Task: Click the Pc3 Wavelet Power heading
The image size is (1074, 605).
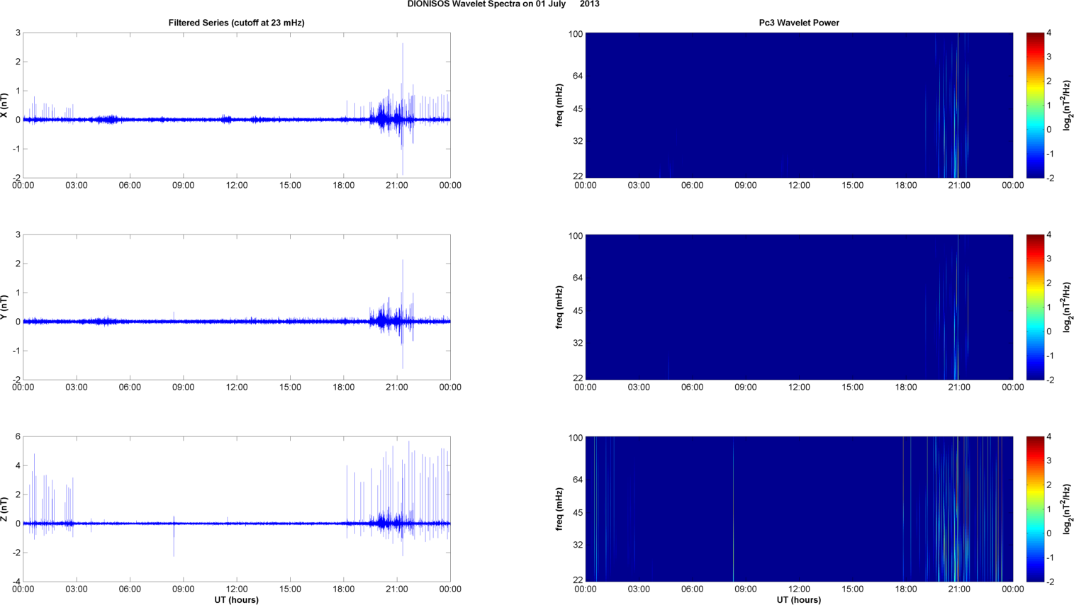Action: (799, 23)
